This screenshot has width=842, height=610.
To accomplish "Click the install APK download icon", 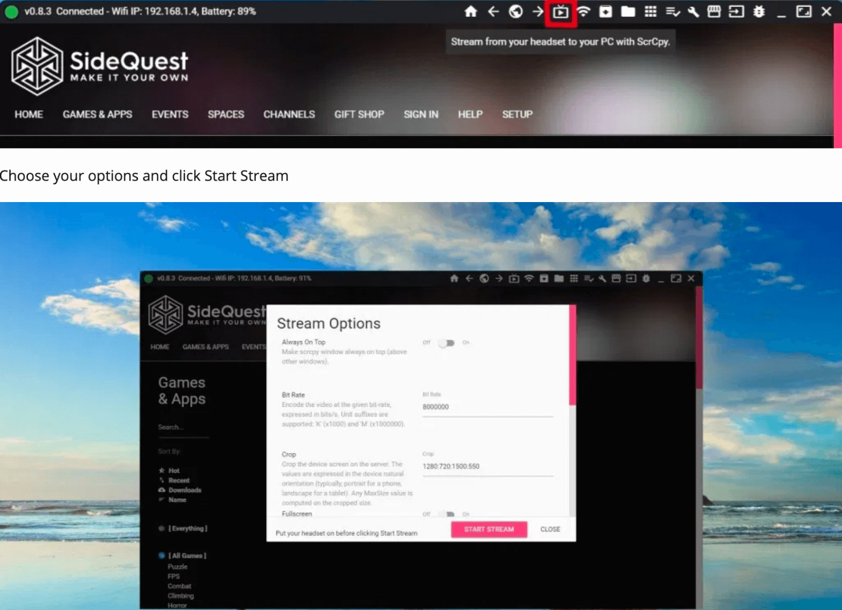I will pyautogui.click(x=605, y=11).
